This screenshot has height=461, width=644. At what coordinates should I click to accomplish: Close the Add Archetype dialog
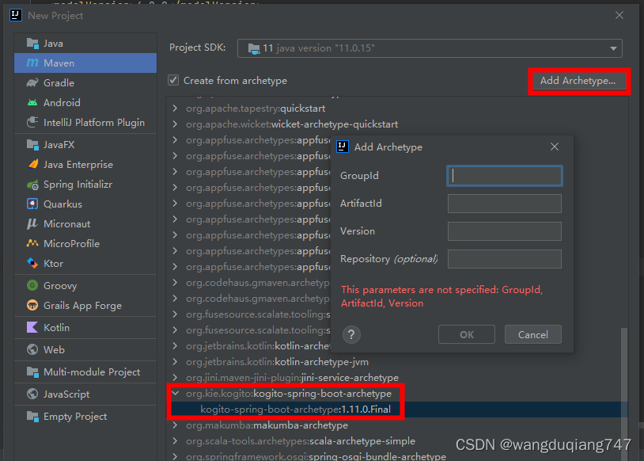point(555,147)
